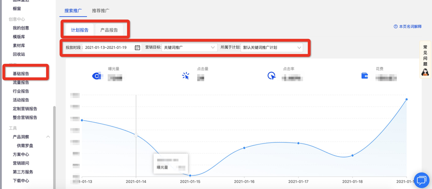
Task: Open the 所属于计划 dropdown
Action: [x=272, y=47]
